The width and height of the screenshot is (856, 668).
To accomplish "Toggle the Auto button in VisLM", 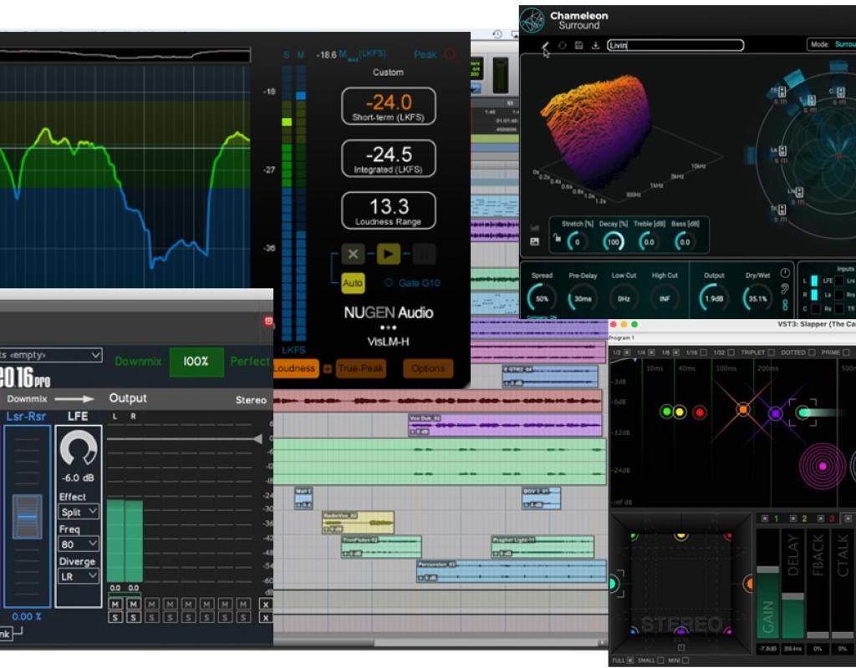I will click(x=353, y=283).
